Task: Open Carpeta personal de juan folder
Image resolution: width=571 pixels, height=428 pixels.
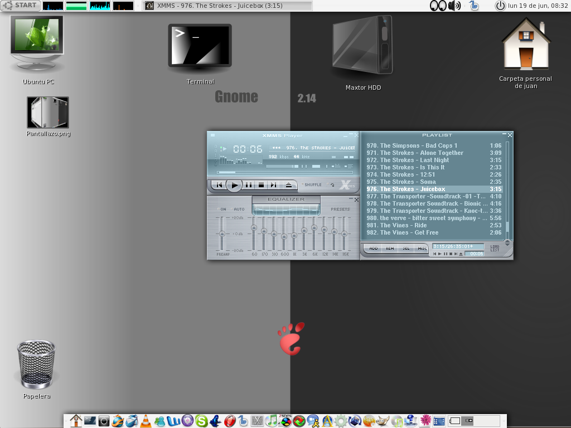Action: click(x=526, y=54)
